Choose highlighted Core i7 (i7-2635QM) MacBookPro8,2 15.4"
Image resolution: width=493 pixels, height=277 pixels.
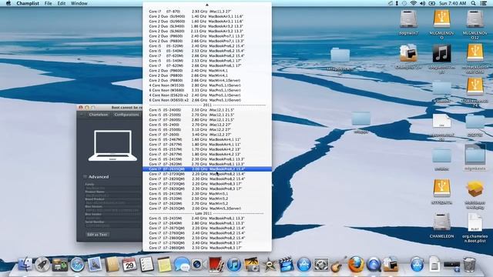tap(207, 169)
